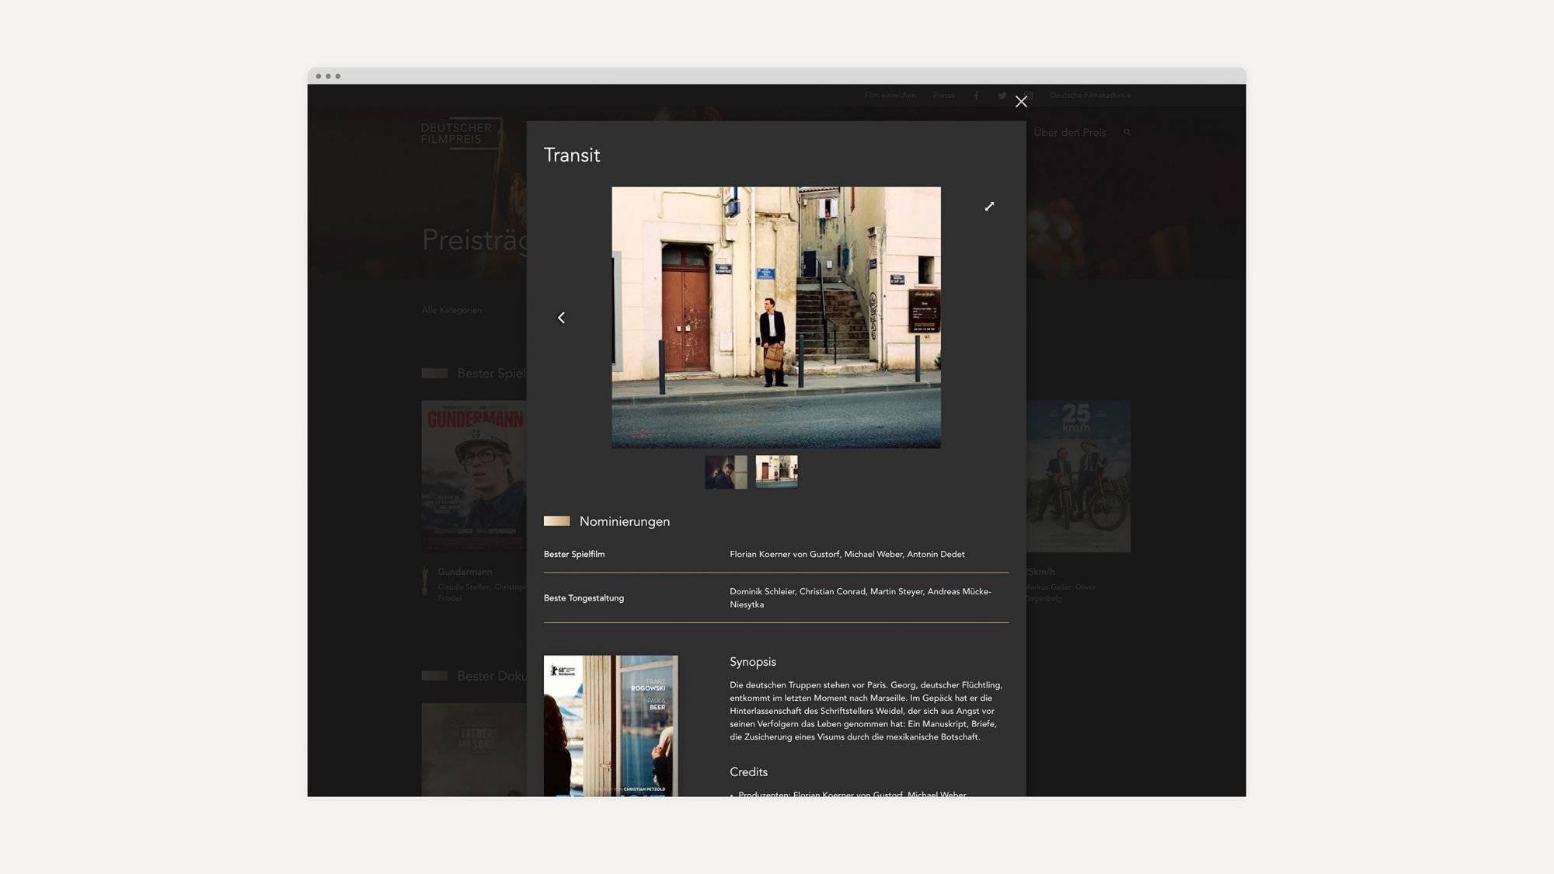Click the Synopsis heading

click(x=753, y=662)
